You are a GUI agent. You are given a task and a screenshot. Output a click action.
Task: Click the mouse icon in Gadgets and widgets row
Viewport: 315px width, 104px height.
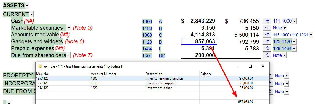[267, 42]
